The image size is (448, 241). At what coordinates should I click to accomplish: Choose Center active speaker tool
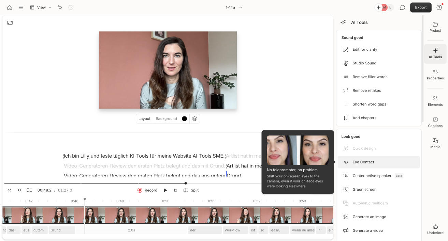tap(379, 176)
